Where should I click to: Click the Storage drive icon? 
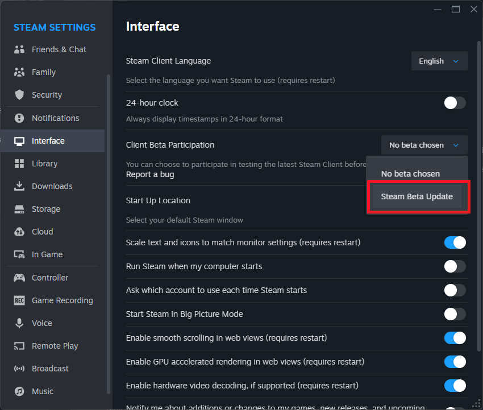(19, 209)
